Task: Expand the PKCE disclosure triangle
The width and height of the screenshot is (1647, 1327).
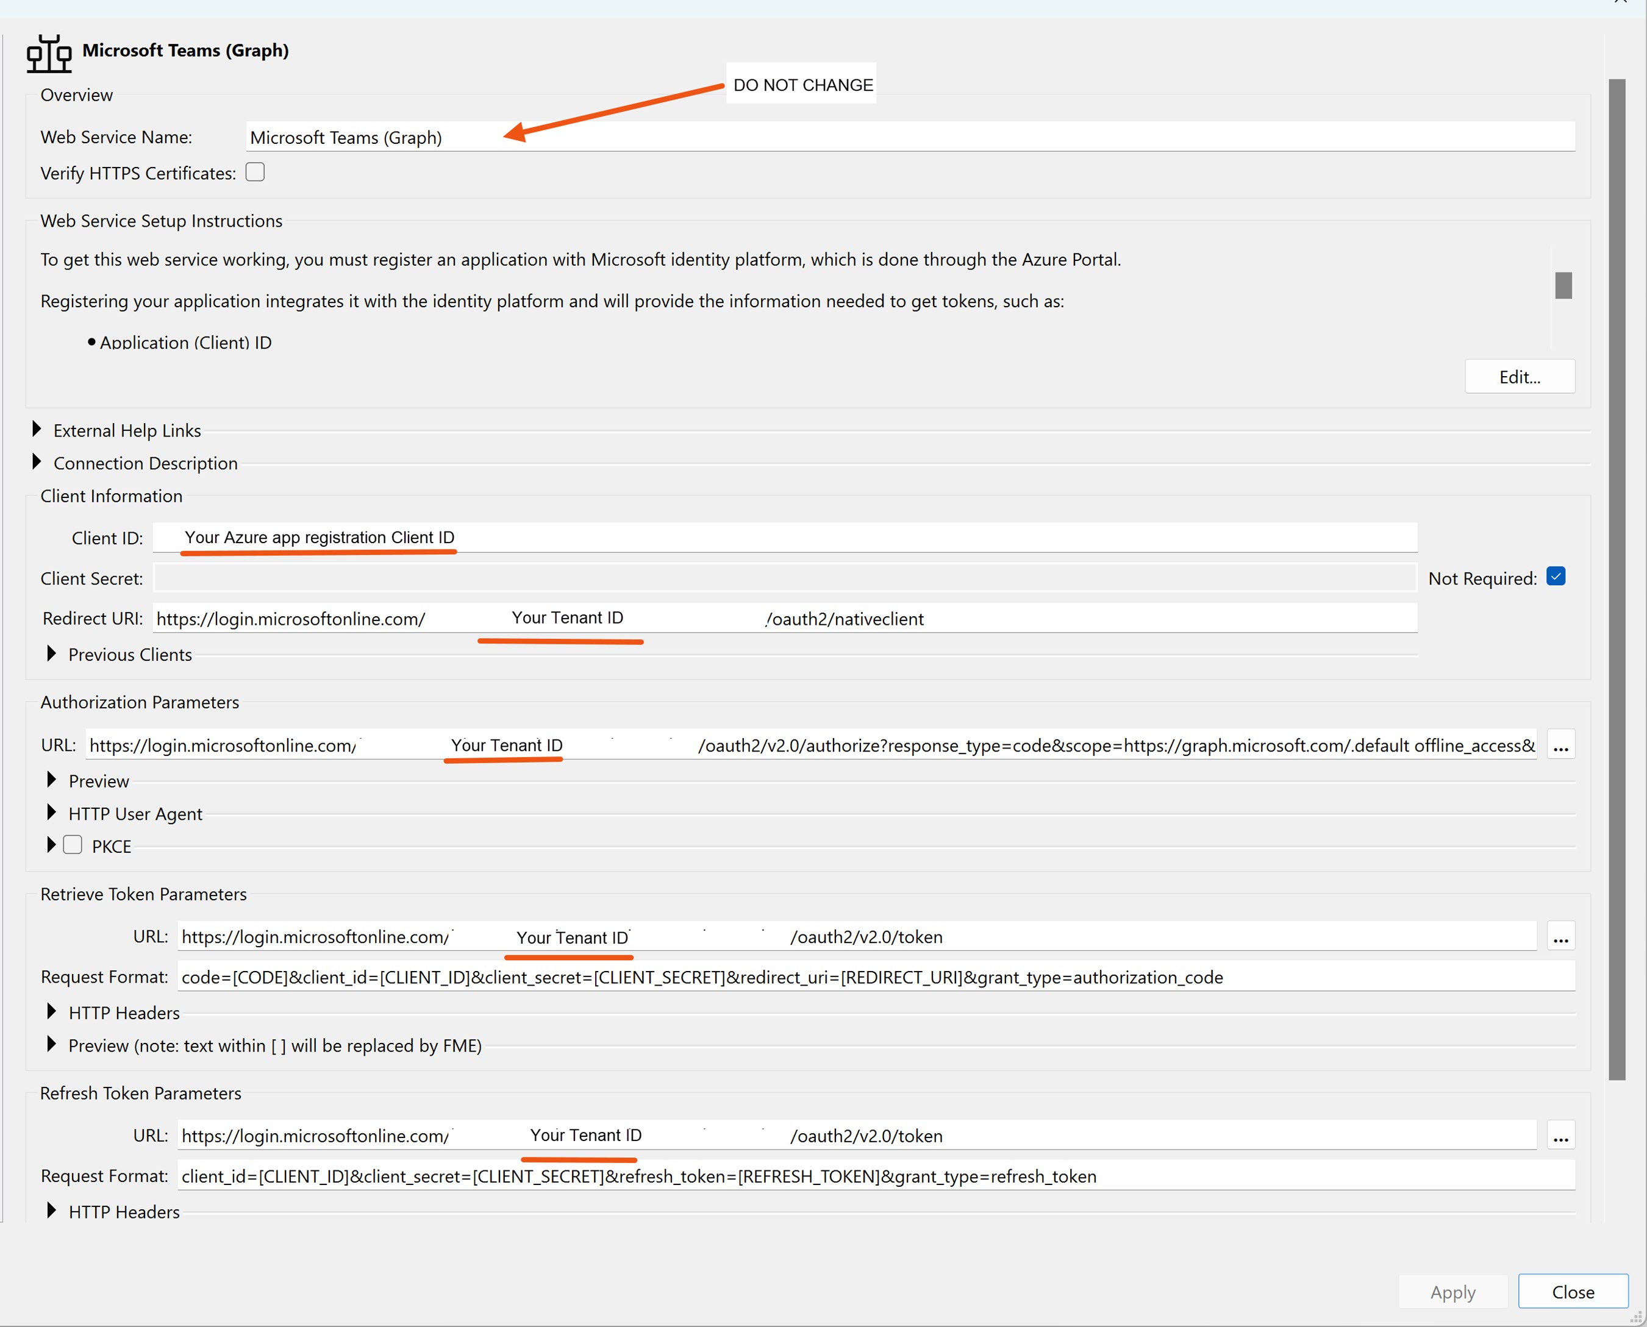Action: [51, 845]
